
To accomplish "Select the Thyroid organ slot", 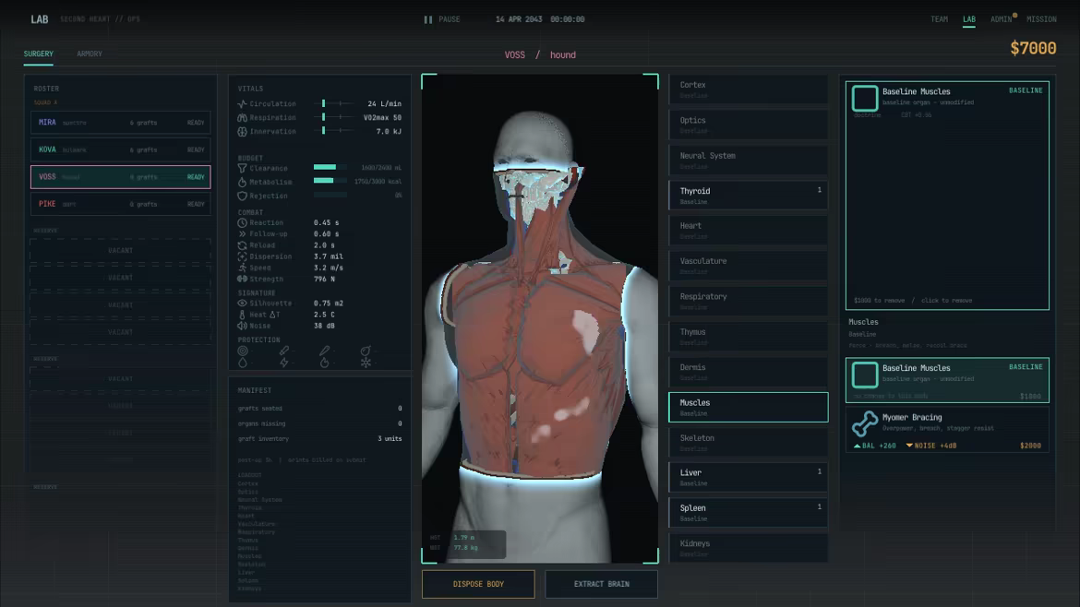I will 748,196.
